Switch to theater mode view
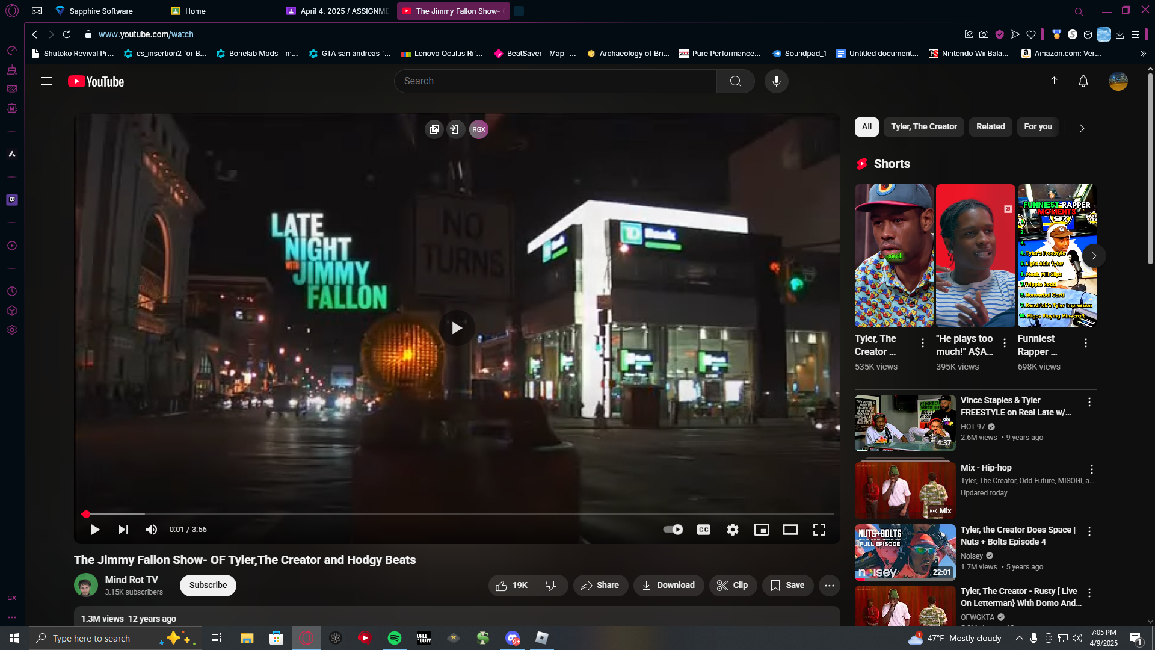This screenshot has height=650, width=1155. pos(790,530)
